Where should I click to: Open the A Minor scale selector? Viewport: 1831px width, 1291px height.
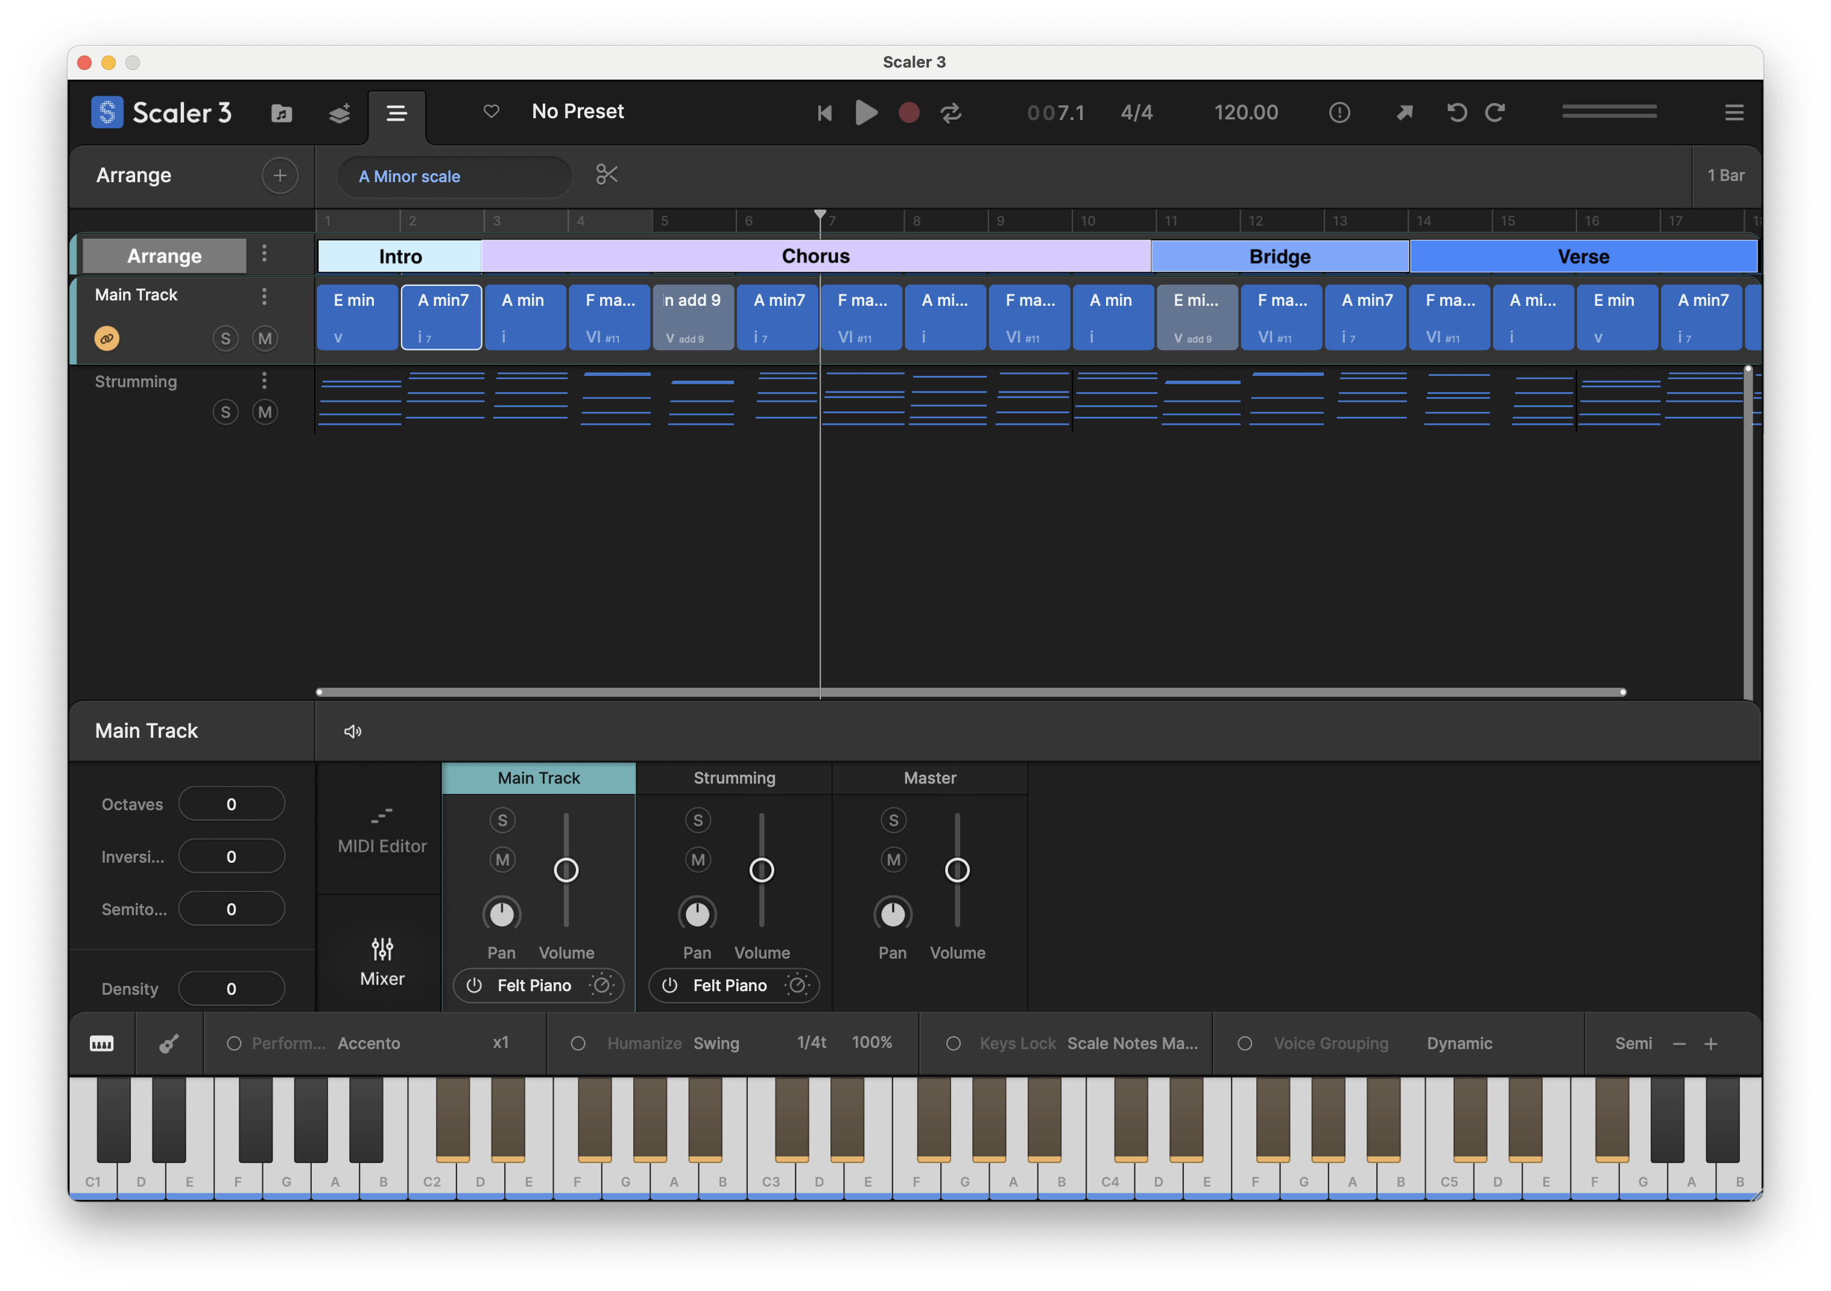click(455, 176)
